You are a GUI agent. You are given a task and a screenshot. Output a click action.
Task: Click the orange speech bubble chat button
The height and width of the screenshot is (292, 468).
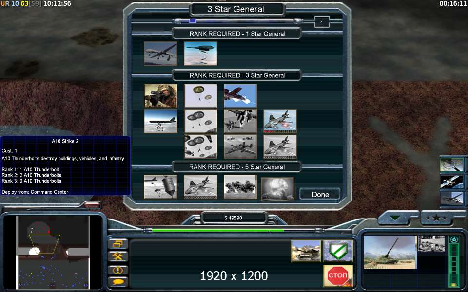click(118, 282)
